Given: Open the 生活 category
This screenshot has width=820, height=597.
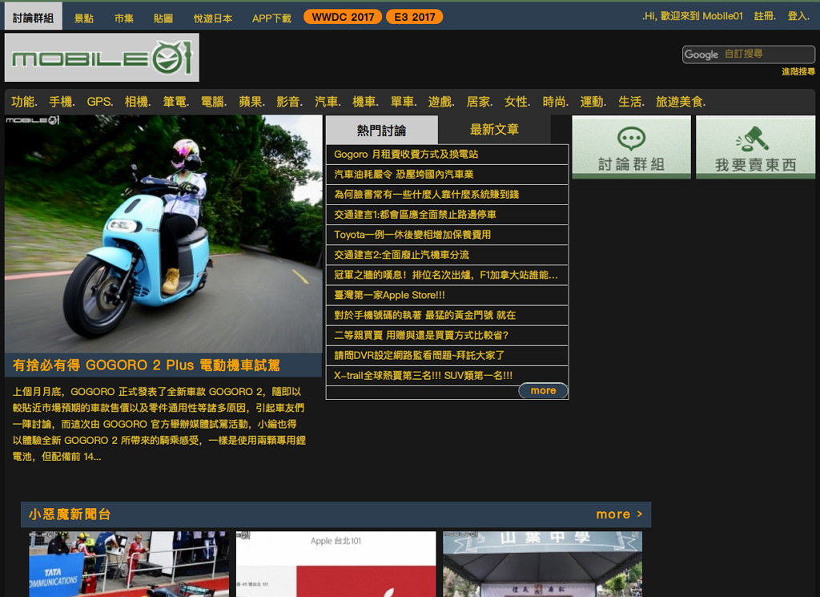Looking at the screenshot, I should [x=631, y=102].
